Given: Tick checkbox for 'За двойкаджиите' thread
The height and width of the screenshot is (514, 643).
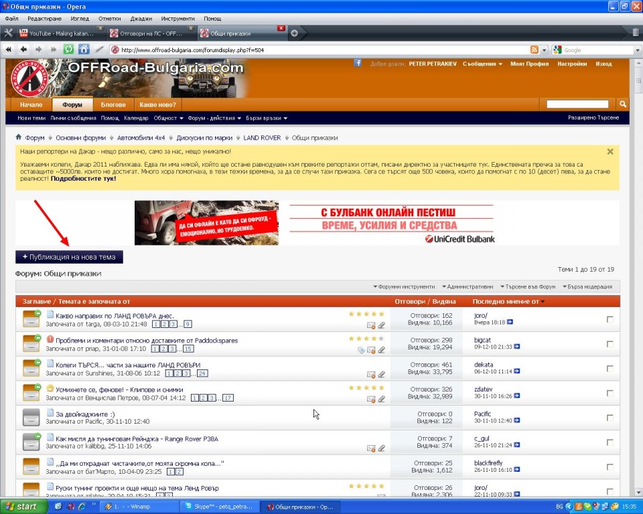Looking at the screenshot, I should coord(610,418).
